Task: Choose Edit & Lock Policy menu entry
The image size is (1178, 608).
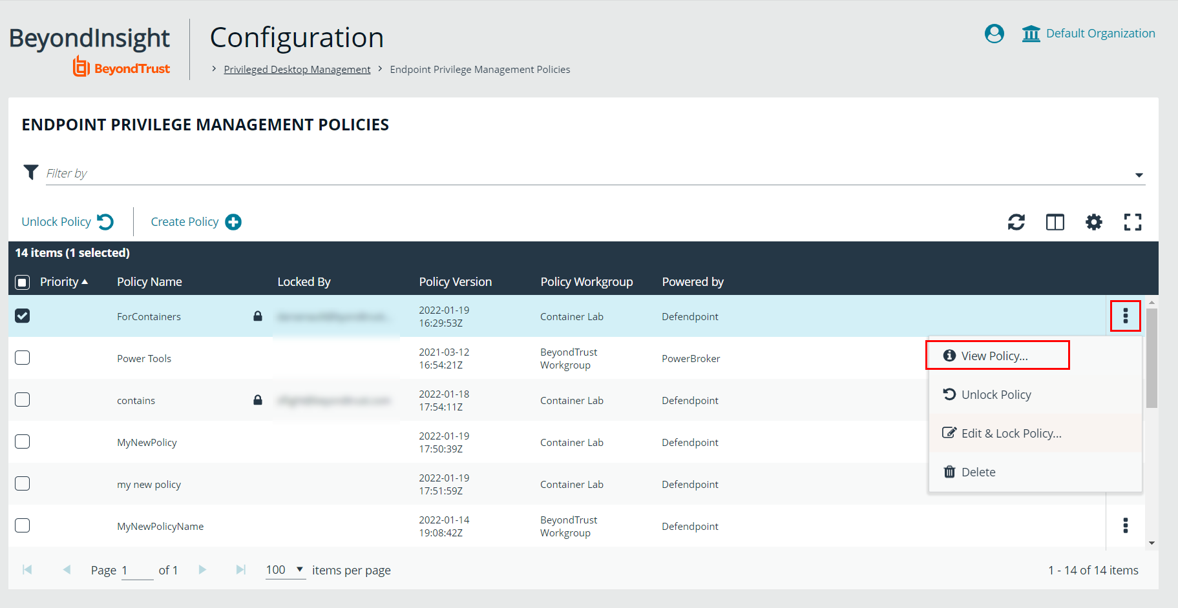Action: pos(1035,433)
